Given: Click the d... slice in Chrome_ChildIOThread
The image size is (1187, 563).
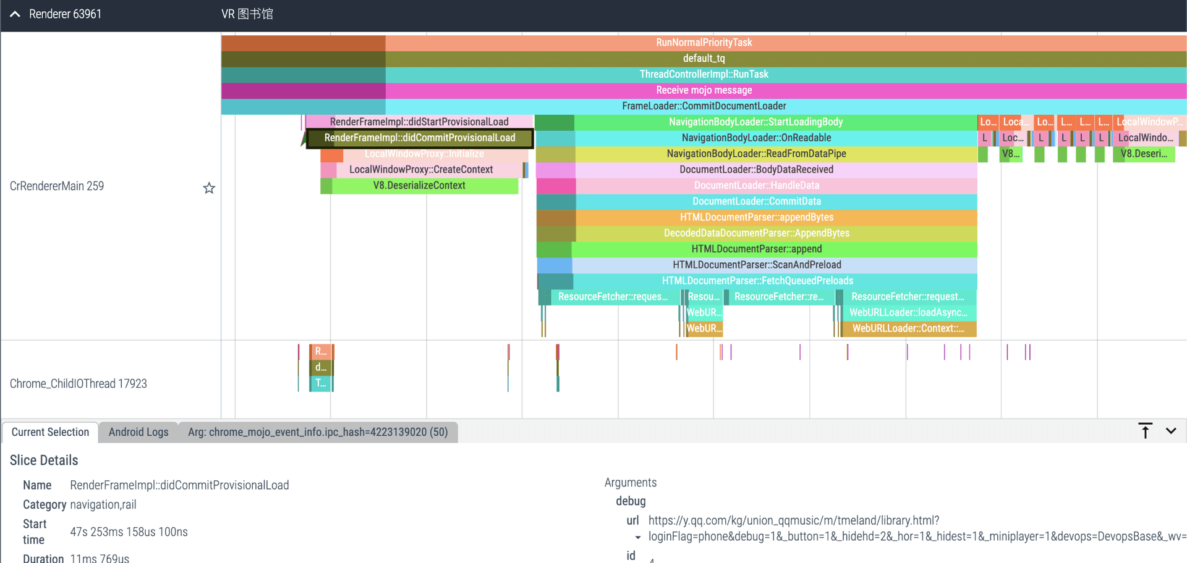Looking at the screenshot, I should [x=321, y=367].
